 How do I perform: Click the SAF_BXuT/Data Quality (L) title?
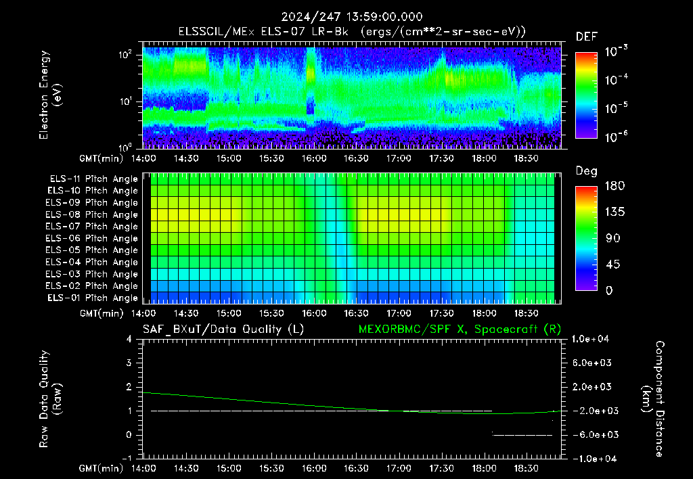pyautogui.click(x=223, y=329)
